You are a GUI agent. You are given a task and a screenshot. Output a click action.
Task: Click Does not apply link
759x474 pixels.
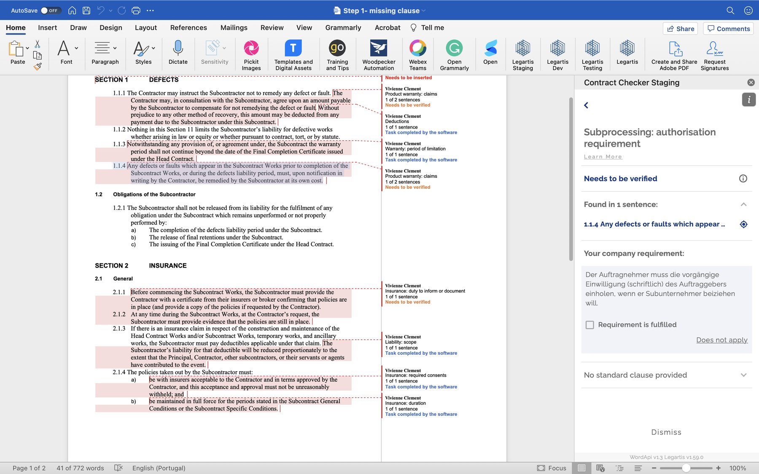pos(721,340)
